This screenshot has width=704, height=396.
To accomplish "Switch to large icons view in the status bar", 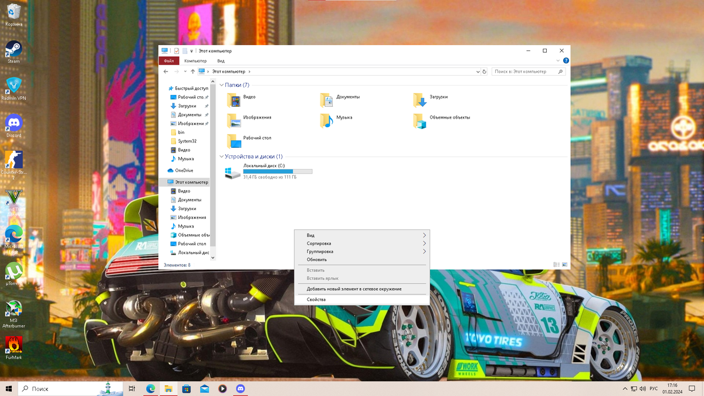I will pos(564,265).
